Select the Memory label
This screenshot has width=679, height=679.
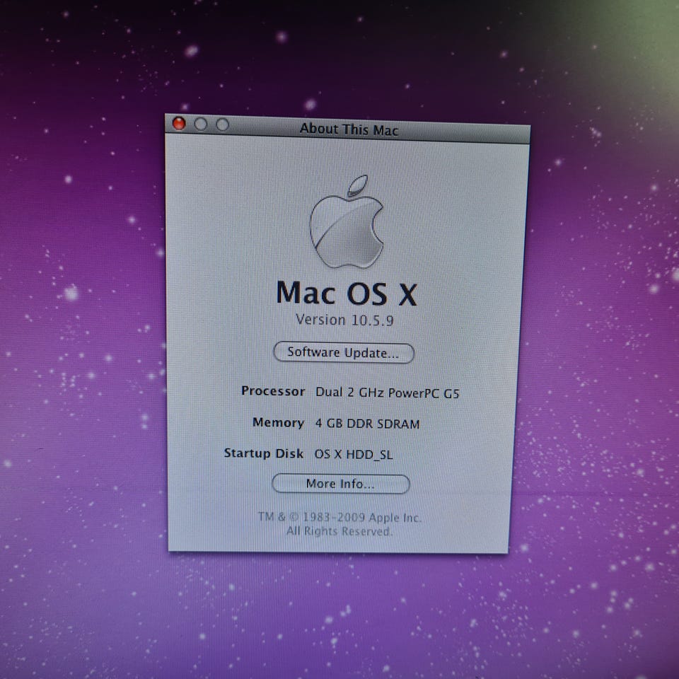[278, 422]
